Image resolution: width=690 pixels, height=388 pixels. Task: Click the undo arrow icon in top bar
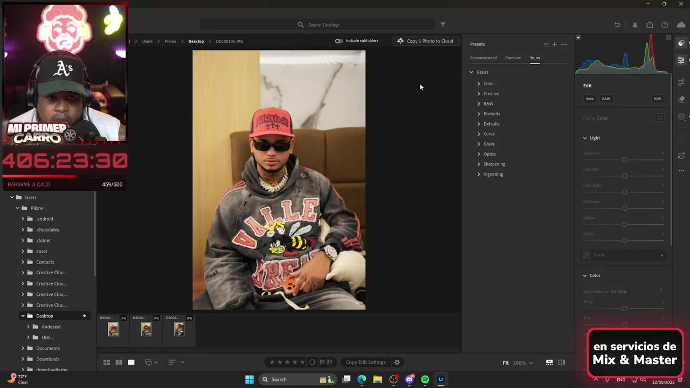tap(617, 25)
